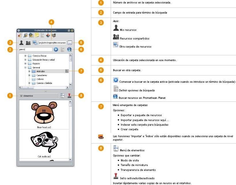Open Animales folder popup menu button
Image resolution: width=236 pixels, height=185 pixels.
(x=67, y=71)
